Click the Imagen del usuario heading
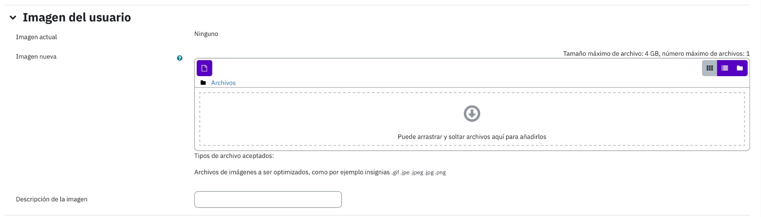761x217 pixels. click(76, 17)
